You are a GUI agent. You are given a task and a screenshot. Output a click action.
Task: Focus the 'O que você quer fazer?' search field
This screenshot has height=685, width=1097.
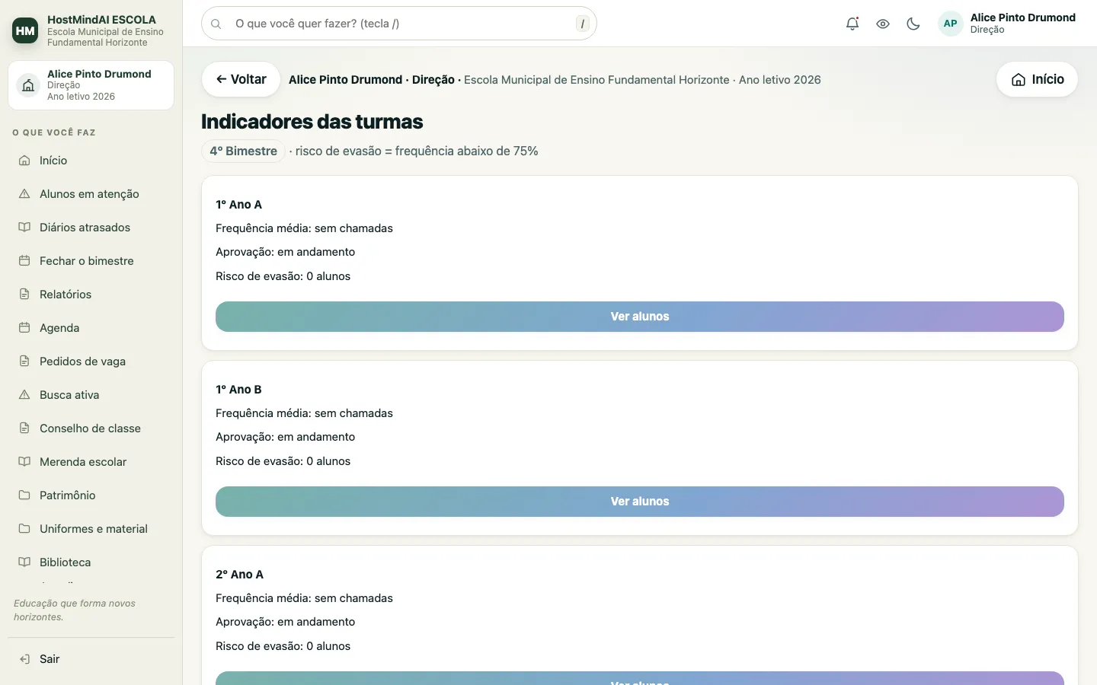(x=399, y=24)
